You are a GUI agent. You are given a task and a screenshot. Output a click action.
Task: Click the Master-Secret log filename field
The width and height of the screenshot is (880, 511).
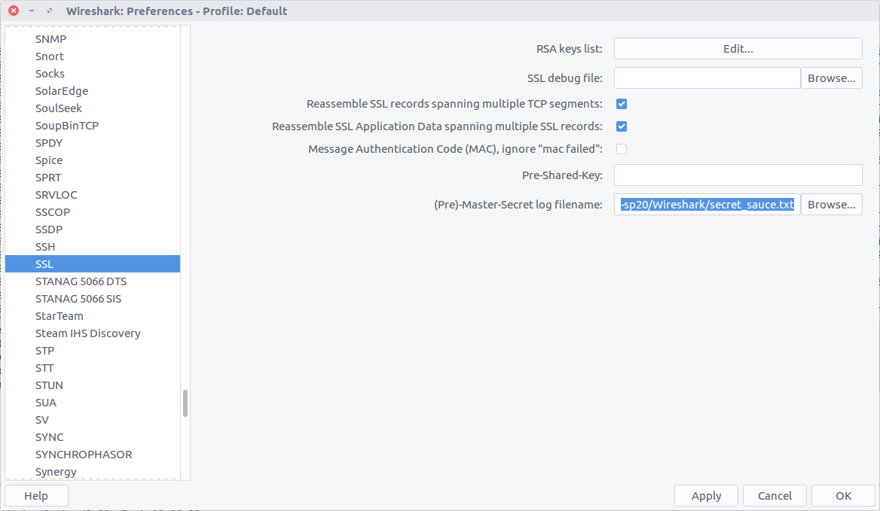(x=707, y=205)
